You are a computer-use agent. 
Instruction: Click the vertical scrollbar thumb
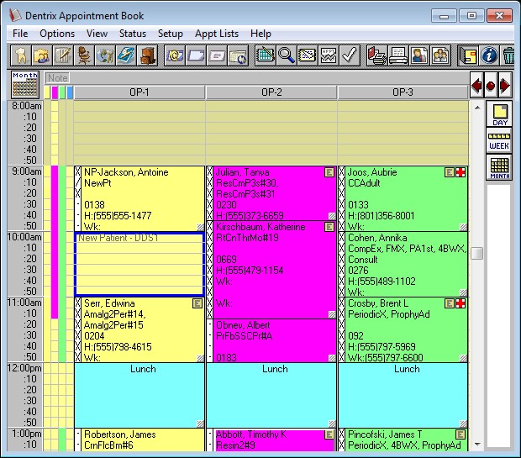(477, 253)
